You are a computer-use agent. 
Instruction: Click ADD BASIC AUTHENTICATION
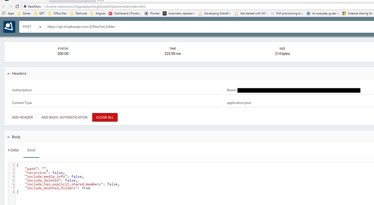pyautogui.click(x=64, y=117)
